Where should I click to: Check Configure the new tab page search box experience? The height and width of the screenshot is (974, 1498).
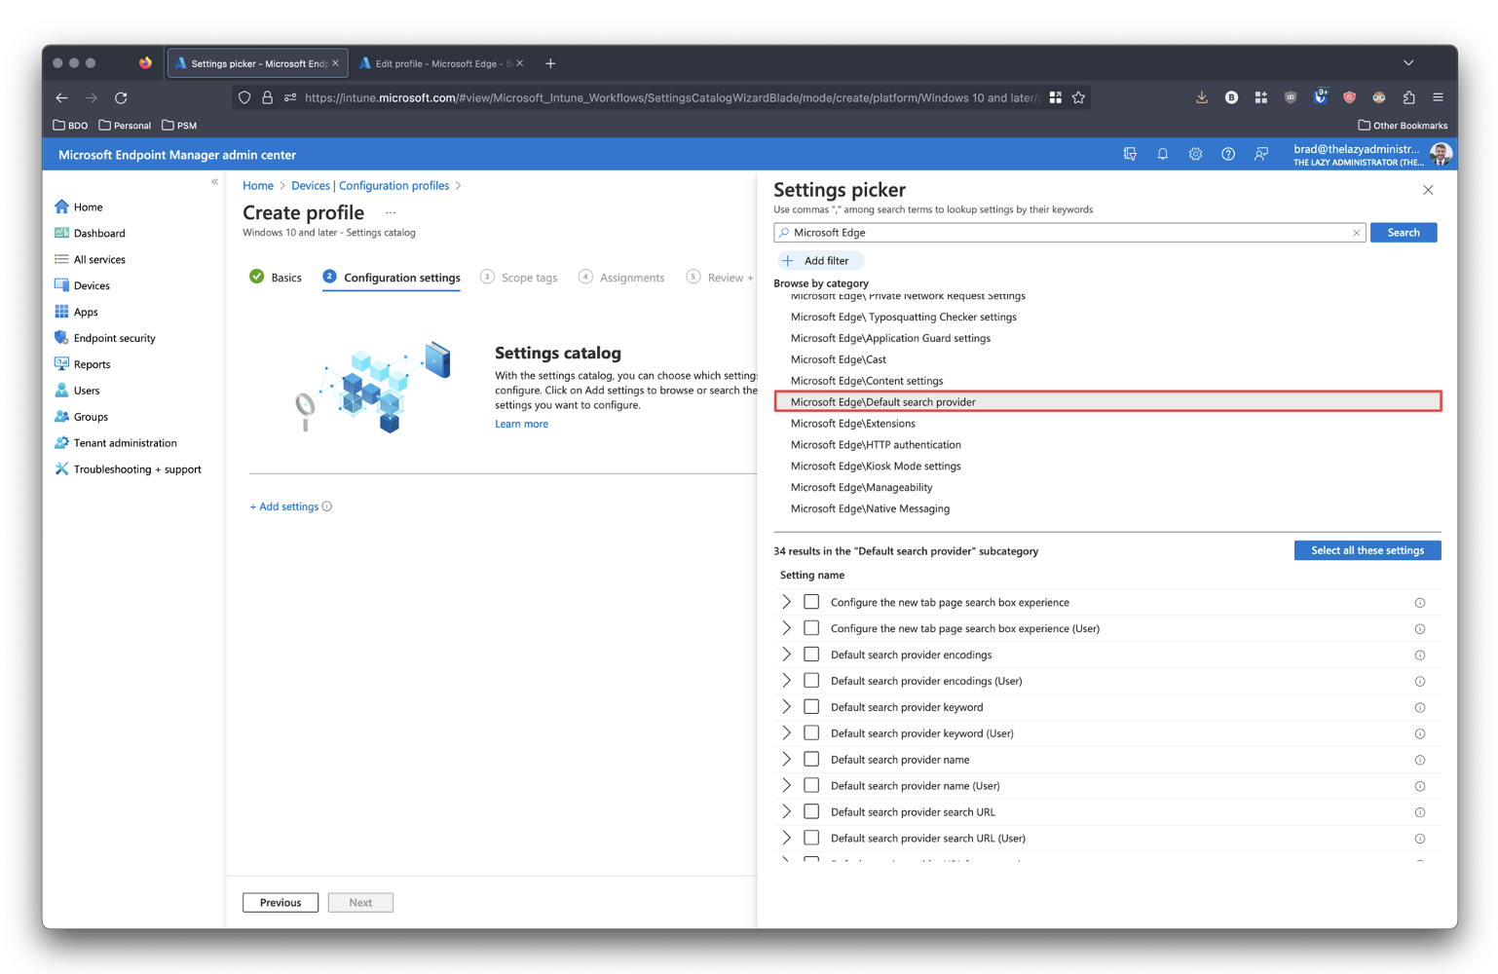click(811, 602)
